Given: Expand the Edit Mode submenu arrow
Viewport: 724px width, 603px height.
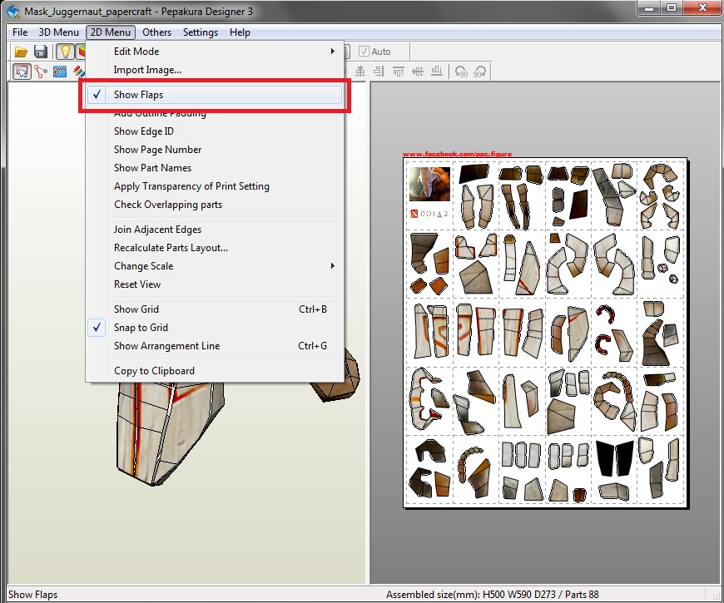Looking at the screenshot, I should pos(332,52).
